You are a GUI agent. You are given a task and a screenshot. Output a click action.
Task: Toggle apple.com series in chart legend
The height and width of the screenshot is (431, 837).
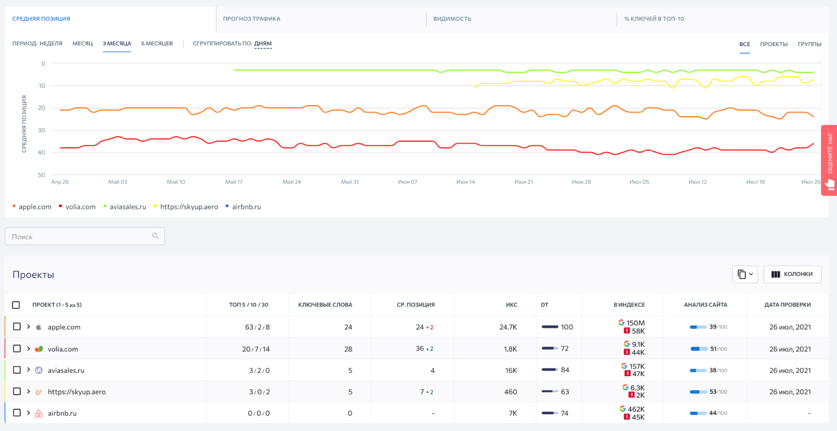(32, 207)
